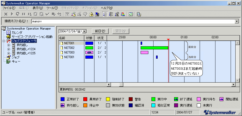The width and height of the screenshot is (242, 116).
Task: Click the vertical scrollbar down arrow
Action: tap(237, 81)
